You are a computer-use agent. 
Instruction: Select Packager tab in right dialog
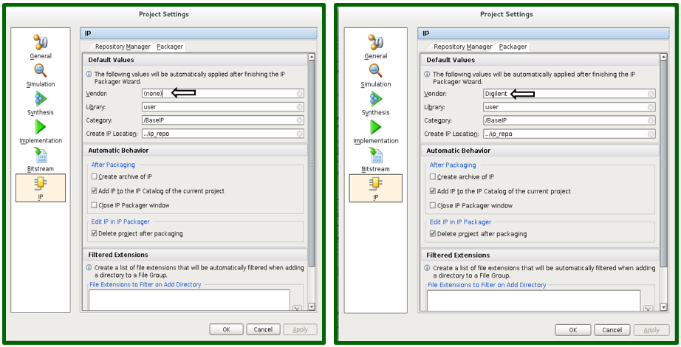(x=513, y=47)
